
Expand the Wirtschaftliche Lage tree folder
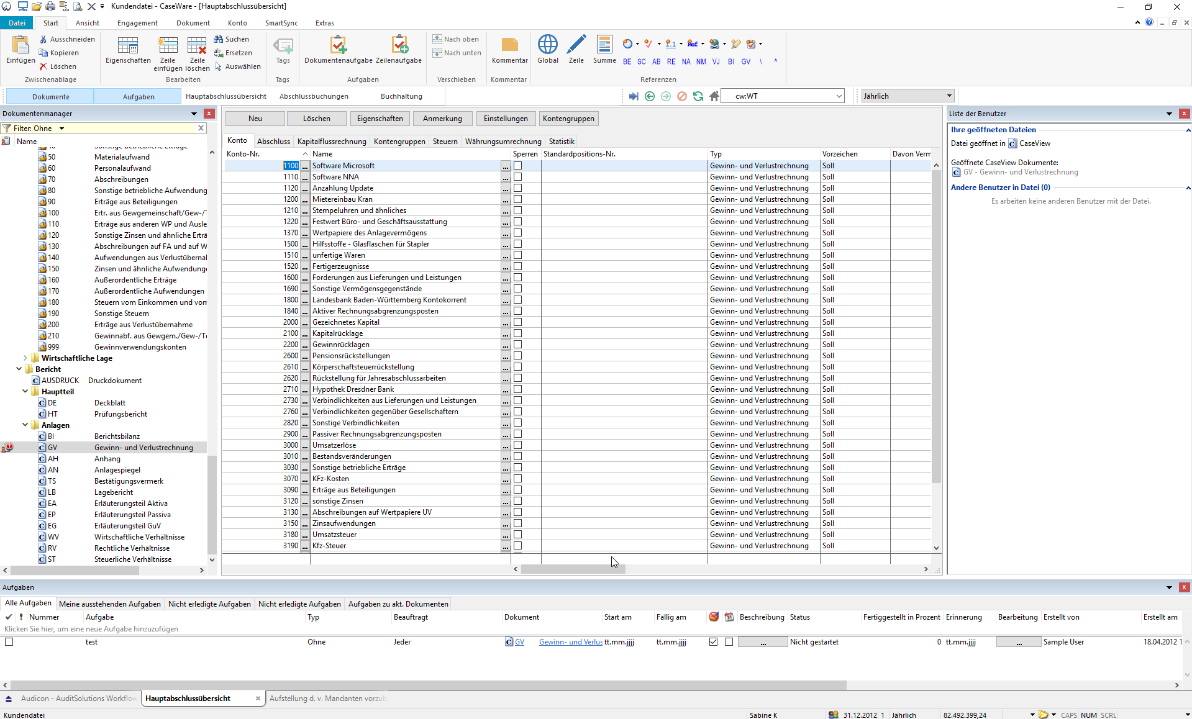pos(25,358)
